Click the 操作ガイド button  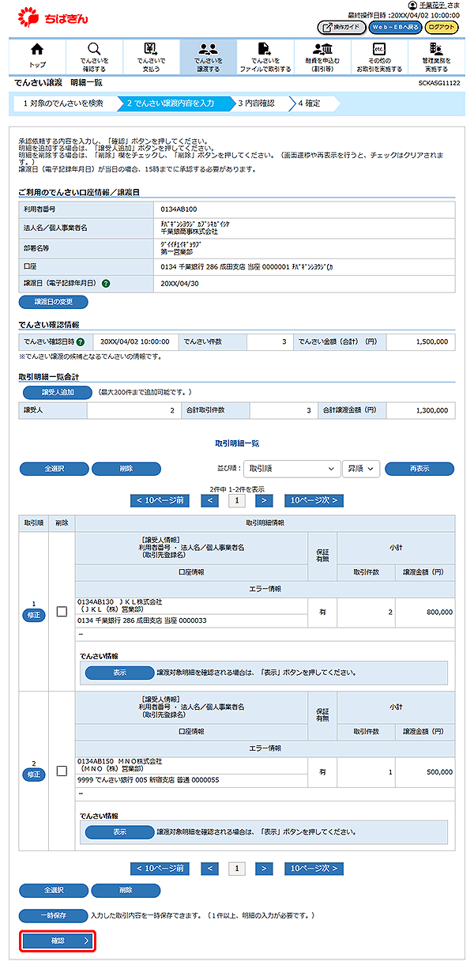pos(341,27)
